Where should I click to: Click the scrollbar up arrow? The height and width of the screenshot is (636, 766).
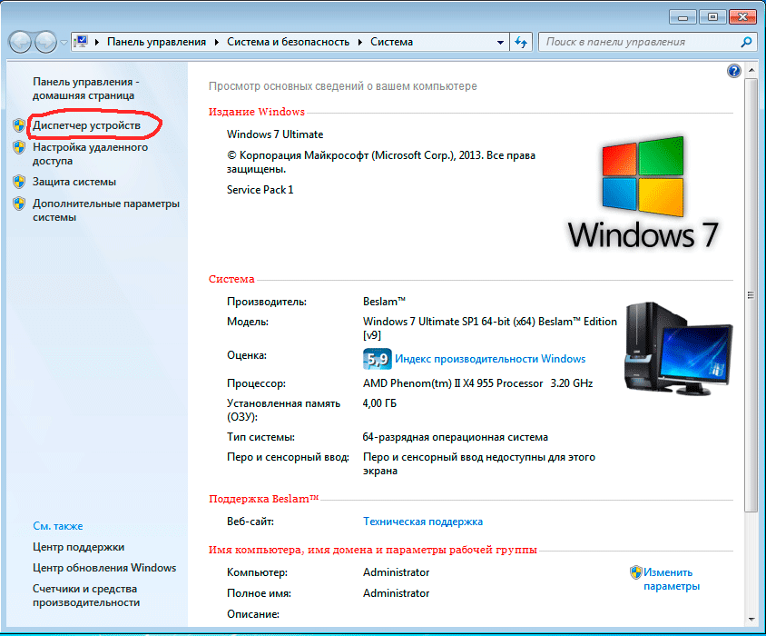(x=751, y=71)
